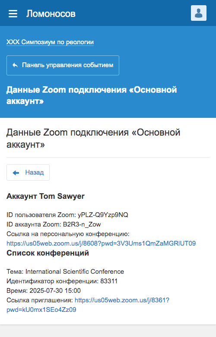Click the Список конференций heading
Screen dimensions: 216x337
click(48, 253)
